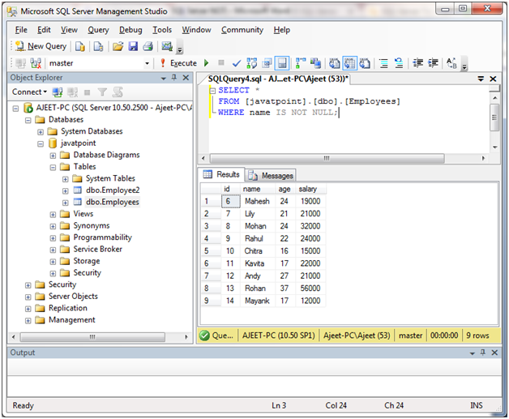The image size is (509, 419).
Task: Click the Object Explorer horizontal scrollbar
Action: coord(92,337)
